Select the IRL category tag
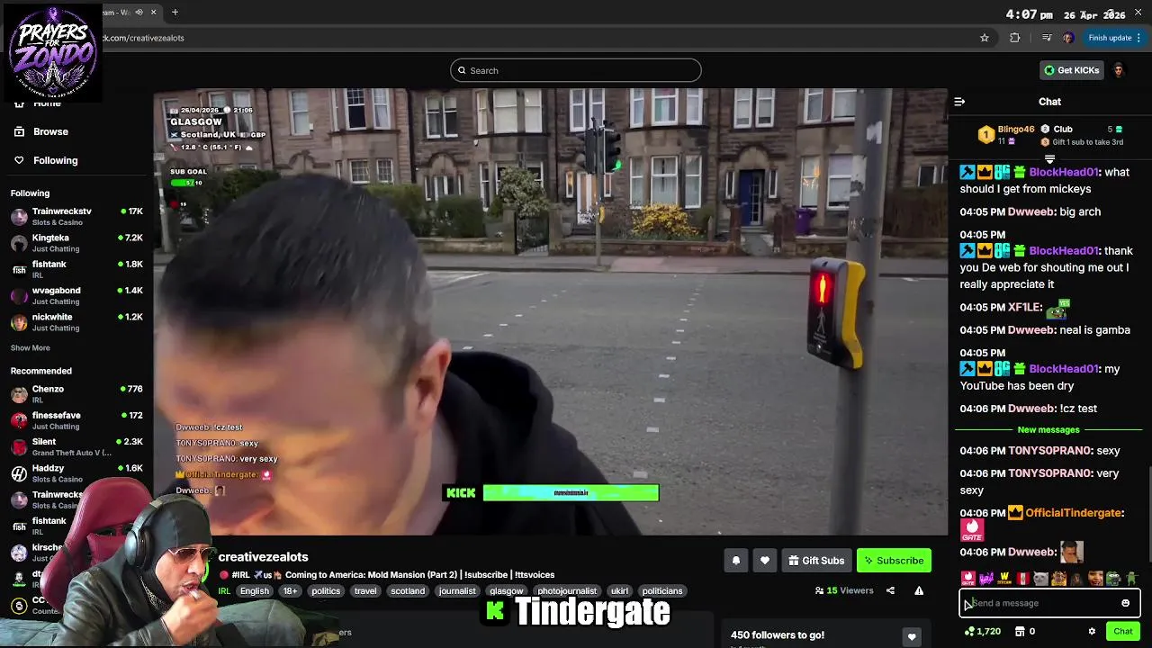 click(224, 591)
